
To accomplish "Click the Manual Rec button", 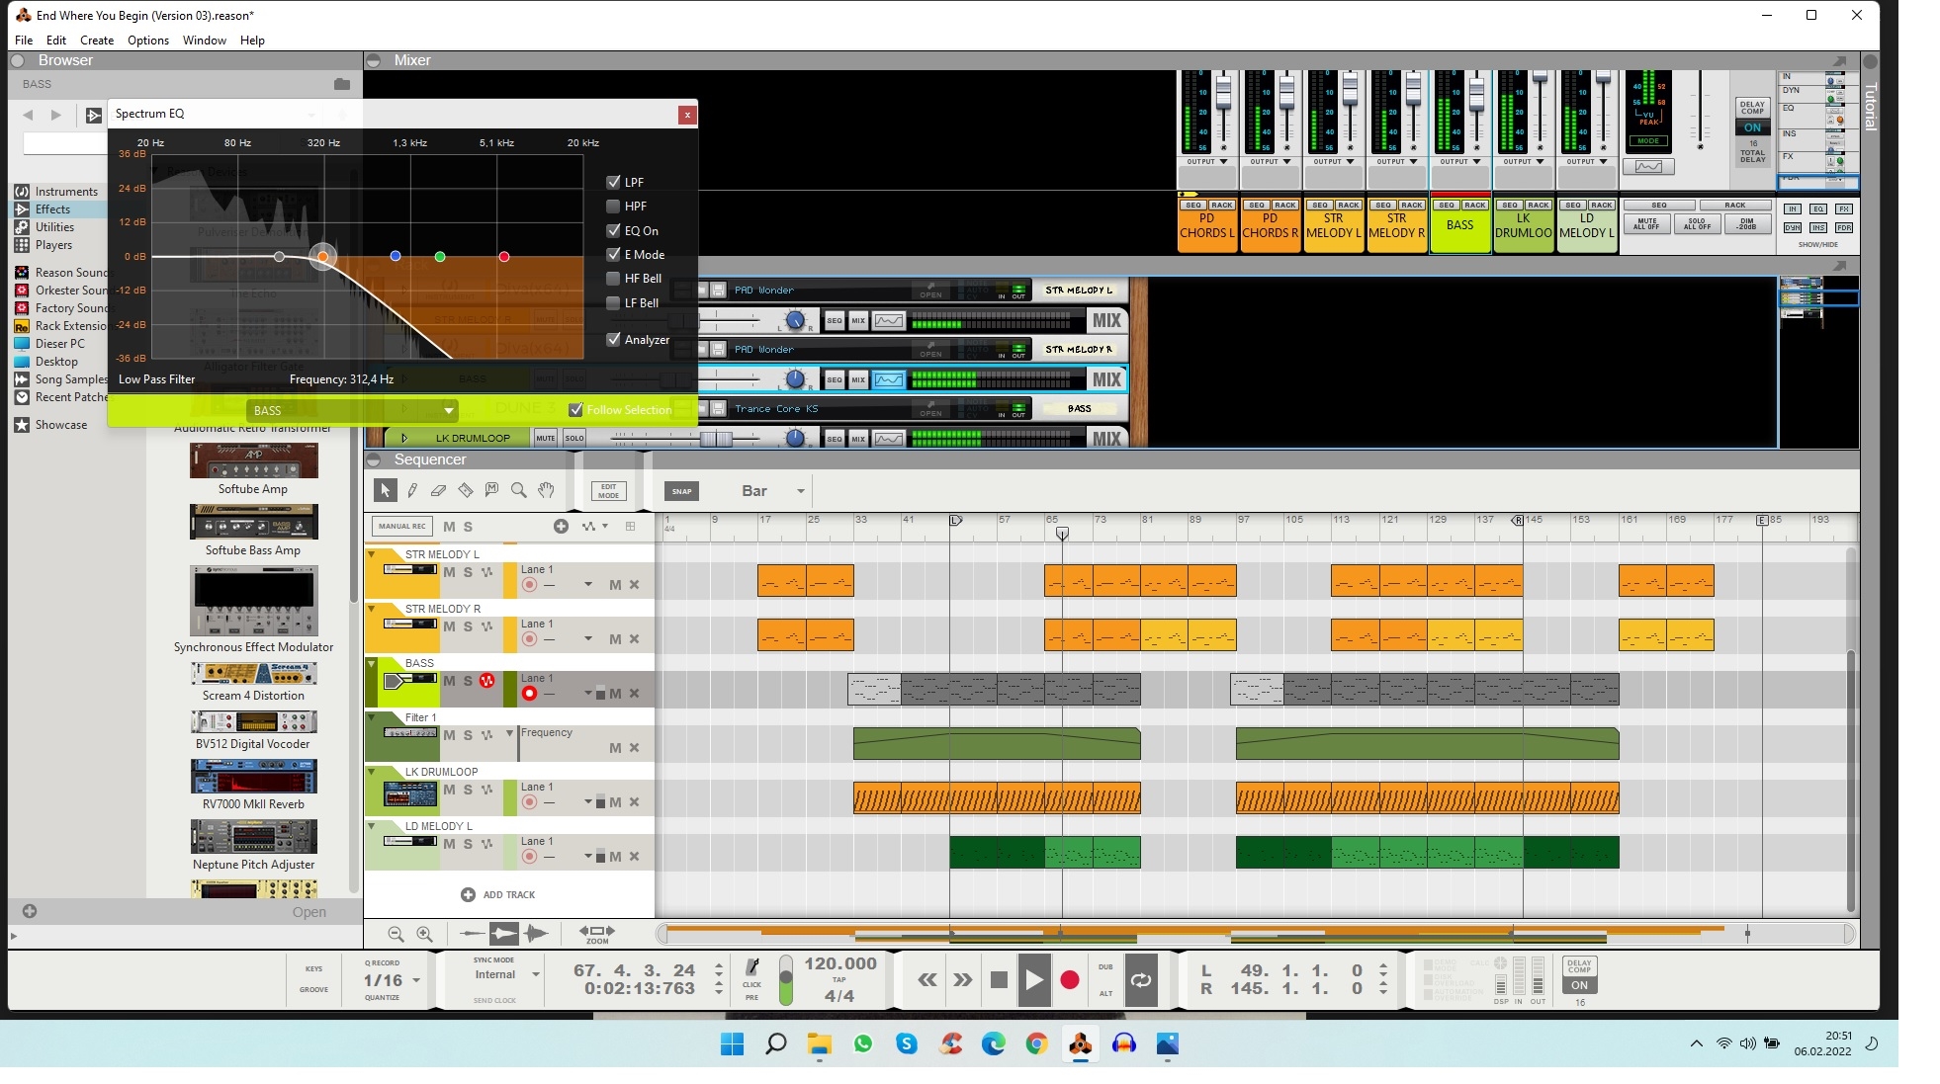I will (x=401, y=527).
